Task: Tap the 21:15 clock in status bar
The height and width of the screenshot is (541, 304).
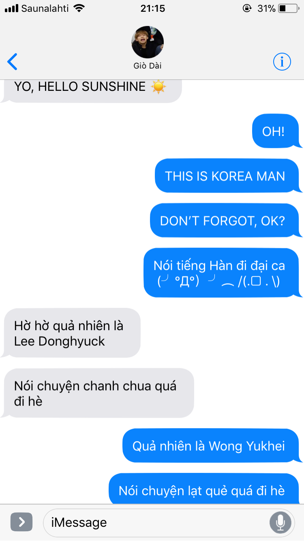Action: [x=152, y=8]
